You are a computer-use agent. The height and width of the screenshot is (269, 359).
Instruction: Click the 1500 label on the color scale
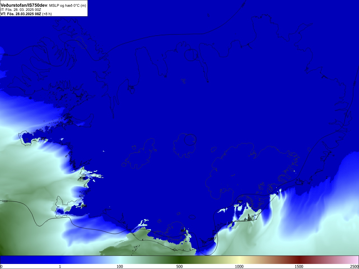(x=299, y=266)
